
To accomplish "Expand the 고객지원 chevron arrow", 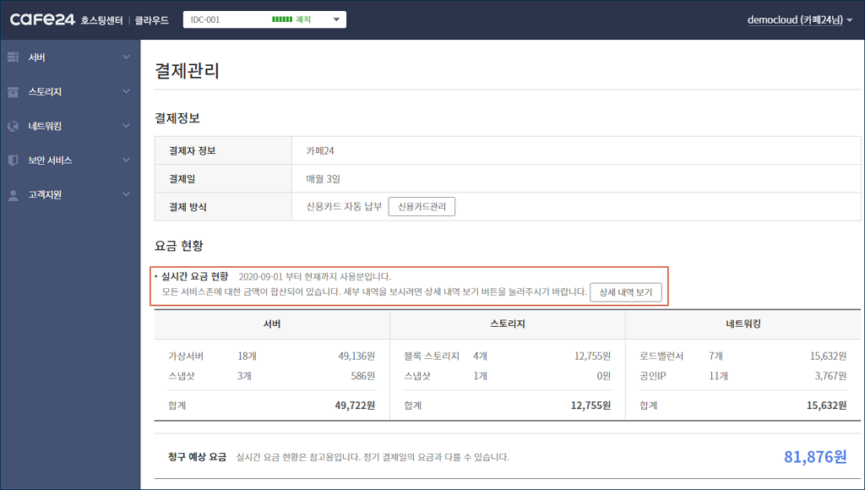I will 126,194.
